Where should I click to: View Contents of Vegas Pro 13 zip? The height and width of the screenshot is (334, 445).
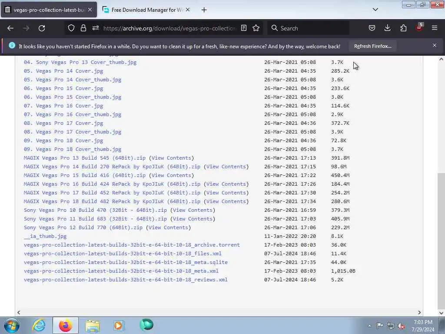(x=171, y=158)
